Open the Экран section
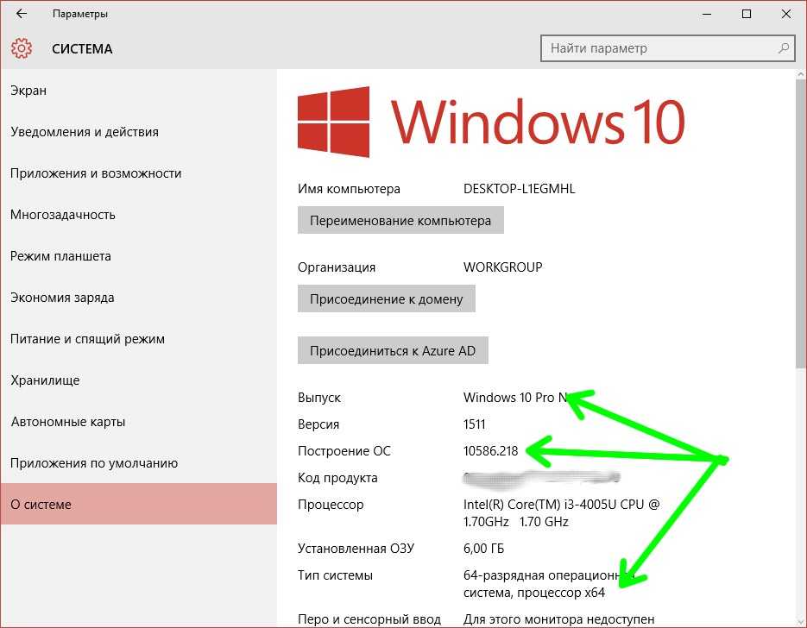This screenshot has height=628, width=807. coord(138,91)
